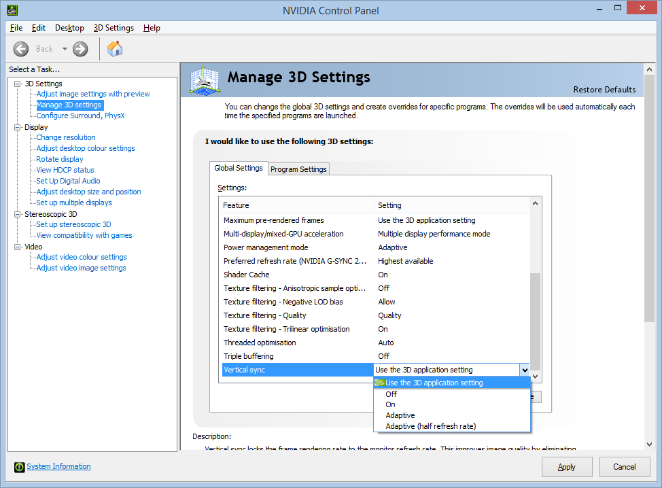The image size is (662, 488).
Task: Open the 3D Settings menu
Action: pyautogui.click(x=114, y=28)
